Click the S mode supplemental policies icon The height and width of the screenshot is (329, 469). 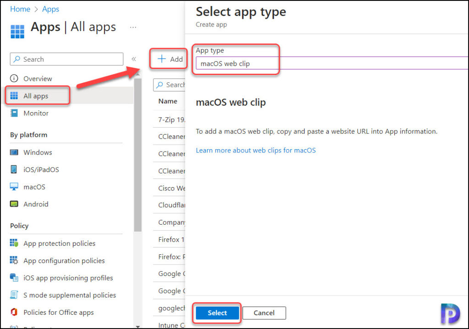(14, 295)
